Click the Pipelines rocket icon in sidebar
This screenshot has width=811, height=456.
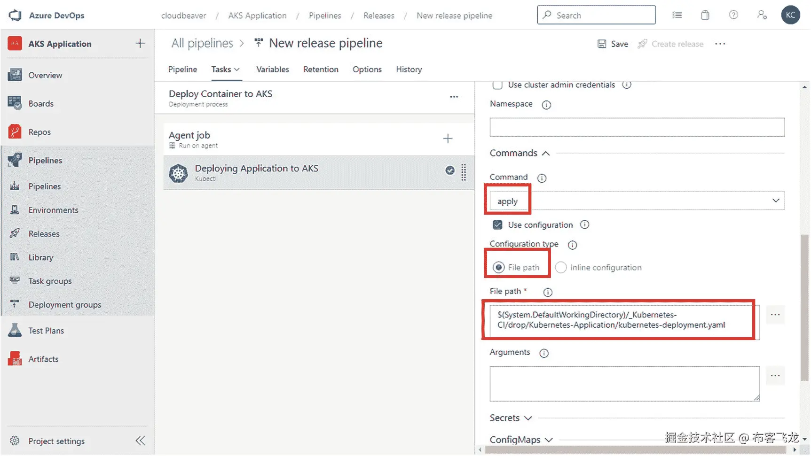click(15, 160)
